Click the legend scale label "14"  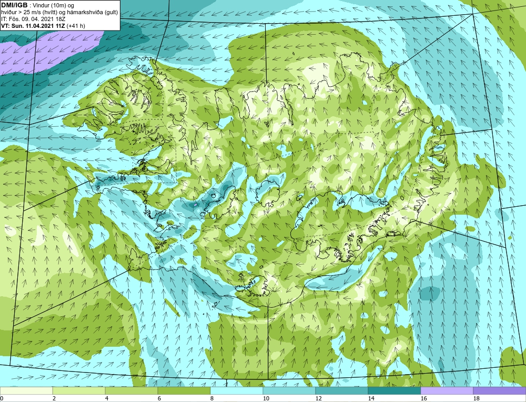point(371,398)
